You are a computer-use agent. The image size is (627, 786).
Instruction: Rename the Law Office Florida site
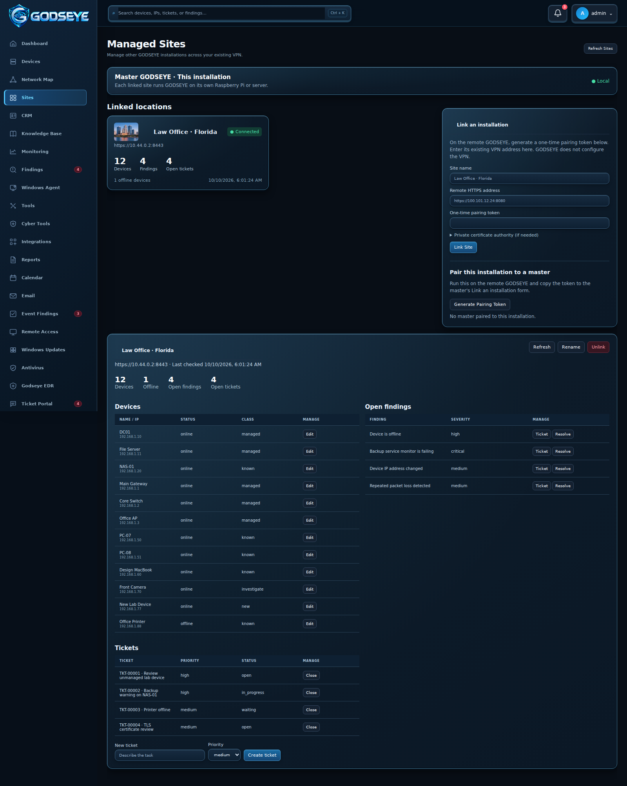(571, 347)
